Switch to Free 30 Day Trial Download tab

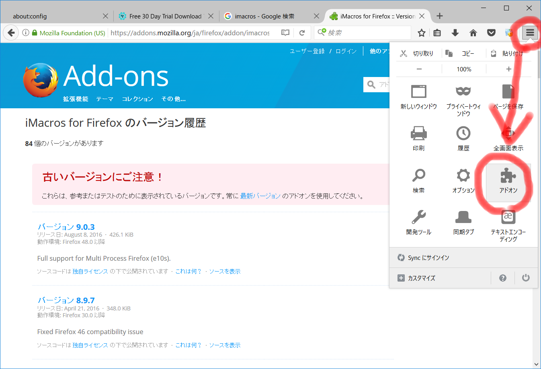(x=165, y=16)
